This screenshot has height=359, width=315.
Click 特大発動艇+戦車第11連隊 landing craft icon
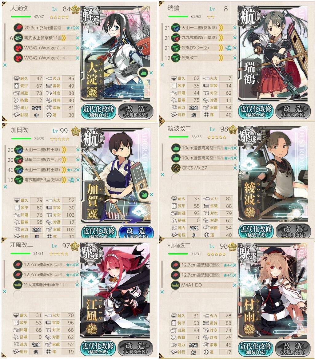18,285
